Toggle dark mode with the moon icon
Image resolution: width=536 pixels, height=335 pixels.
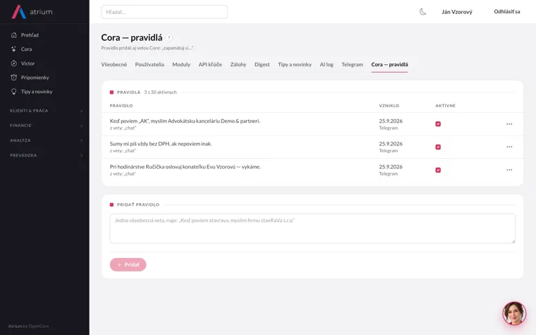tap(423, 11)
